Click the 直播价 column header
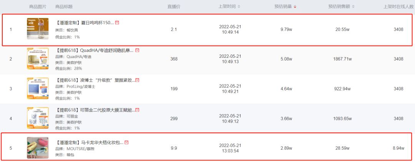The width and height of the screenshot is (415, 162). (x=174, y=7)
